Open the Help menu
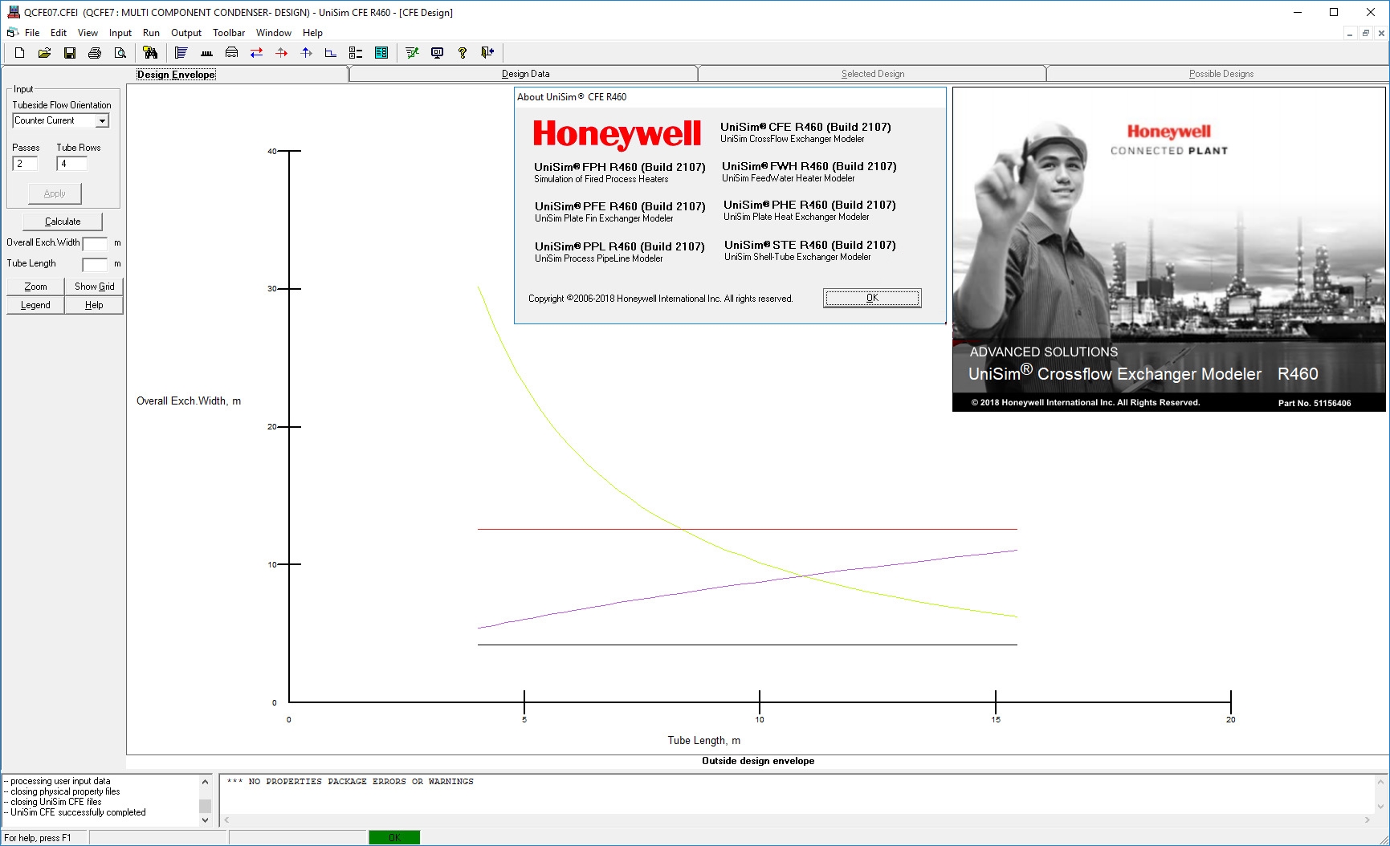The width and height of the screenshot is (1390, 846). [312, 33]
